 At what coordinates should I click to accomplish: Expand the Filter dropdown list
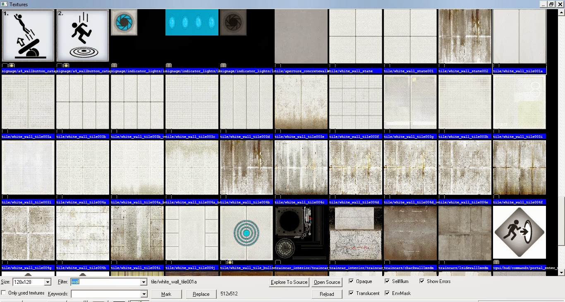143,282
